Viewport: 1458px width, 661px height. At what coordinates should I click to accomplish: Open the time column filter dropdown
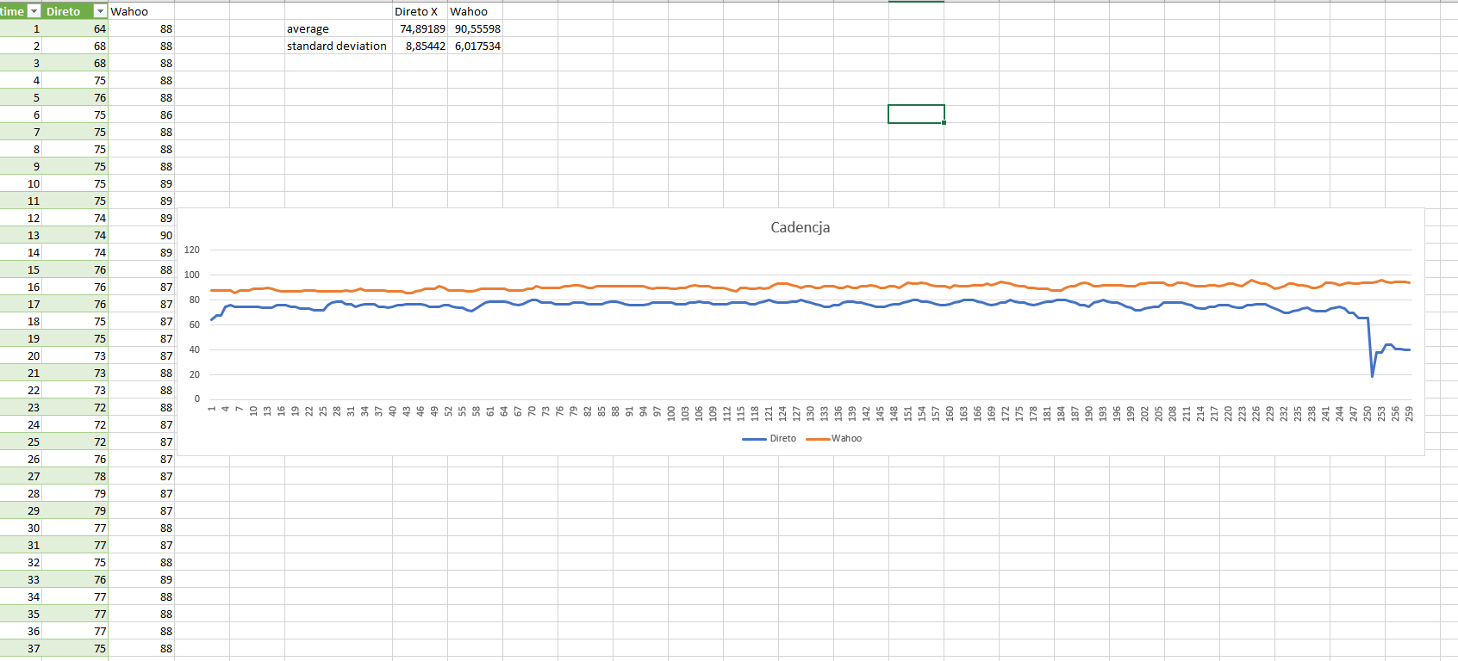pos(34,11)
